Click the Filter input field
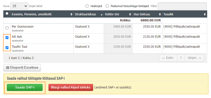This screenshot has height=98, width=211. (182, 6)
